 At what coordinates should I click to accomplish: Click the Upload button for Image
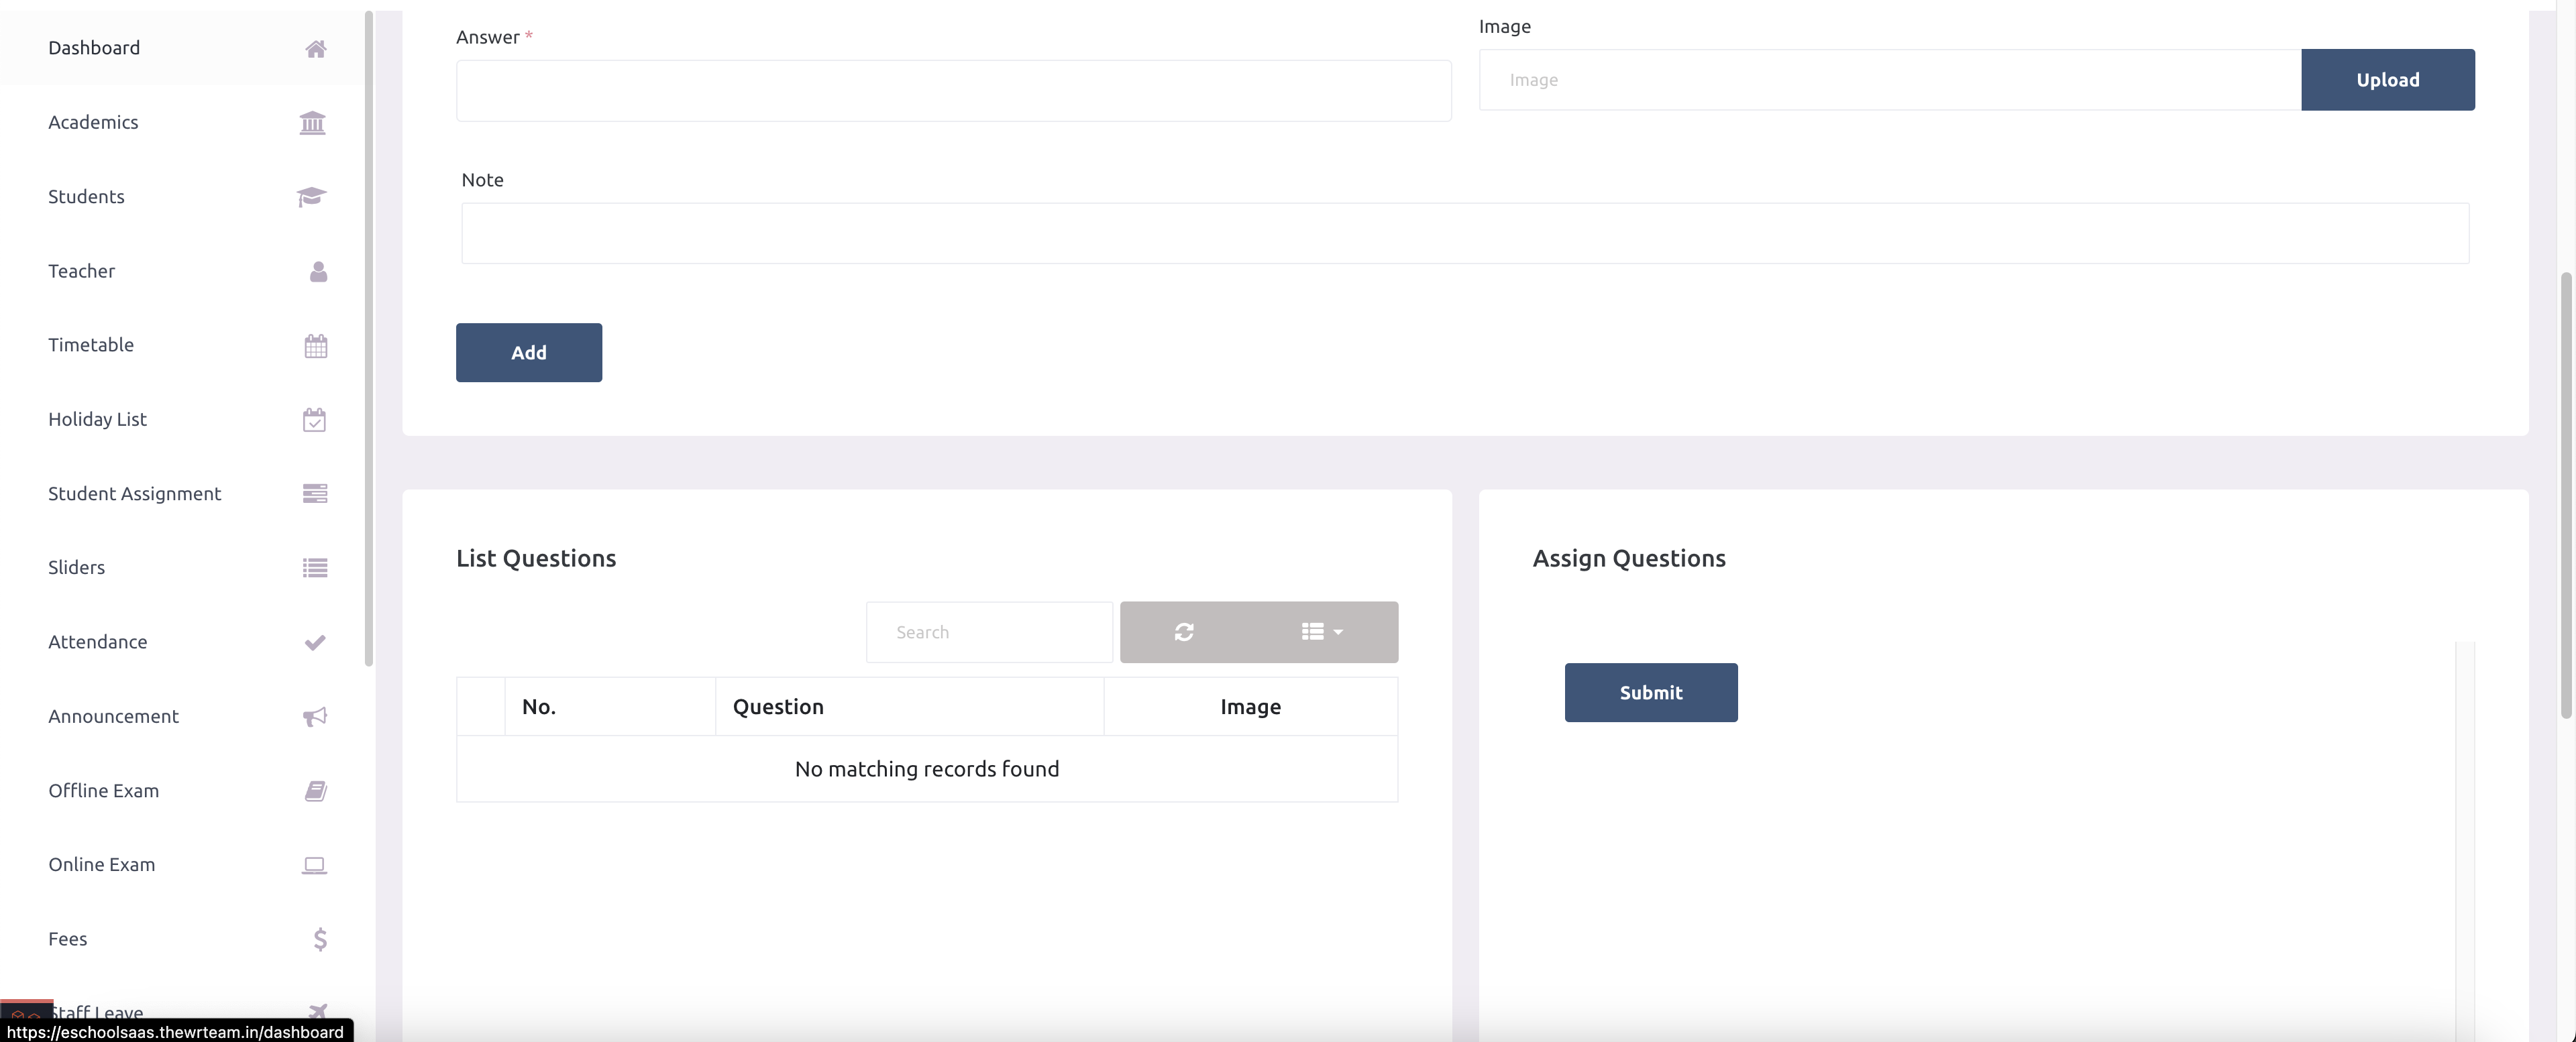(x=2388, y=80)
